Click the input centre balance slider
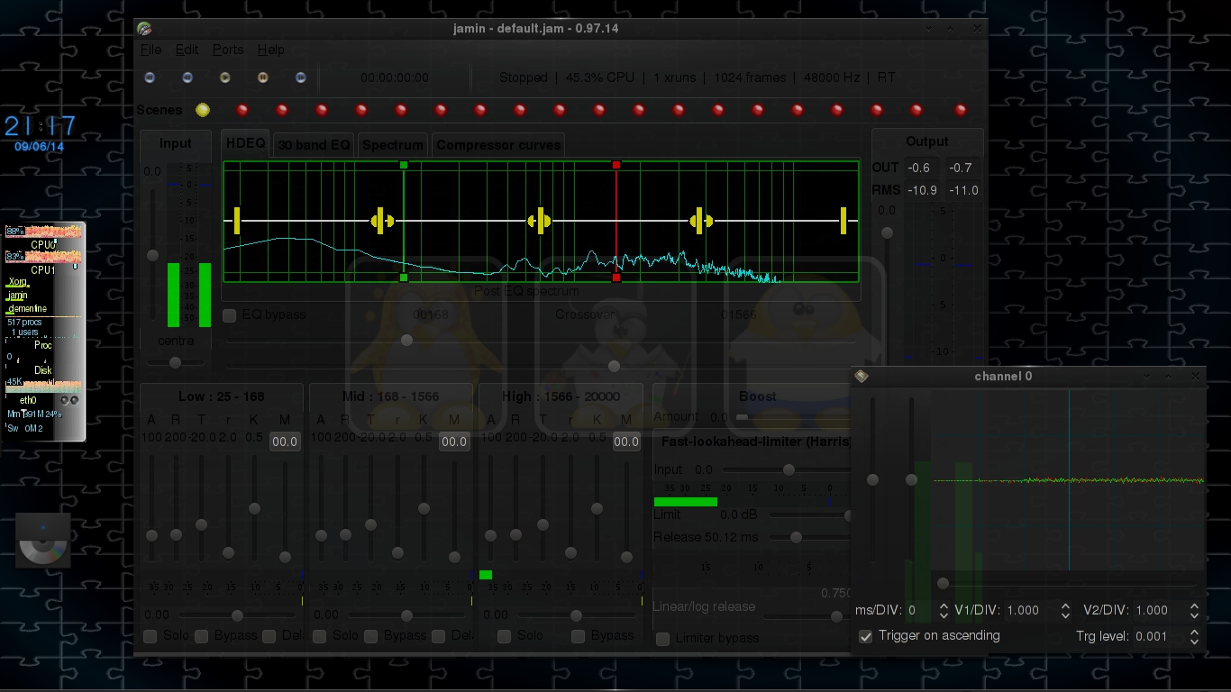 tap(175, 362)
